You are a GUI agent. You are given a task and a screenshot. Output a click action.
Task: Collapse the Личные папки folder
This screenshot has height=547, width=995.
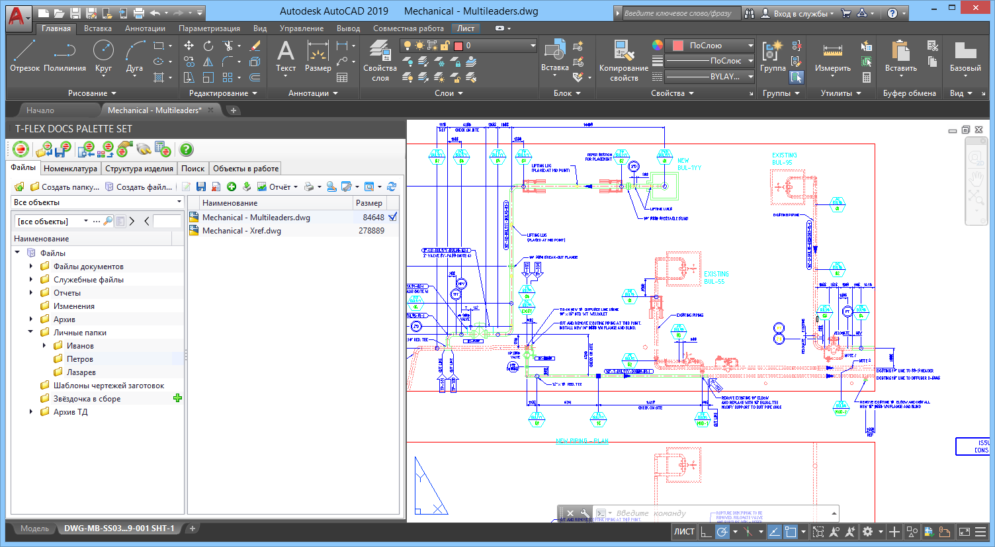point(31,333)
